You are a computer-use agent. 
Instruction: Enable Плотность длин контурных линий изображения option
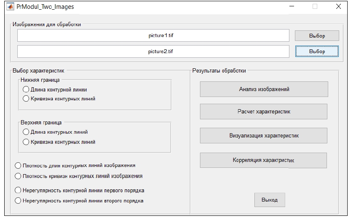18,165
